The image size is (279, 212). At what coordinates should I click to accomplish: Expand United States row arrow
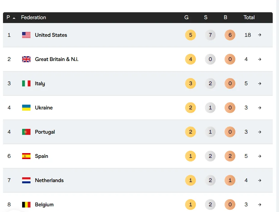[260, 35]
